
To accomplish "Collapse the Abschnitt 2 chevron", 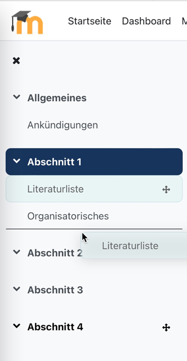I will click(17, 252).
